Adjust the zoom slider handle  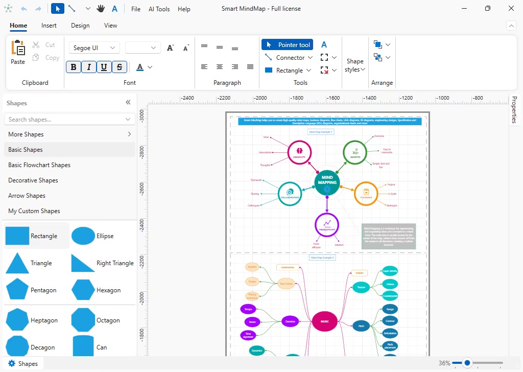(467, 363)
